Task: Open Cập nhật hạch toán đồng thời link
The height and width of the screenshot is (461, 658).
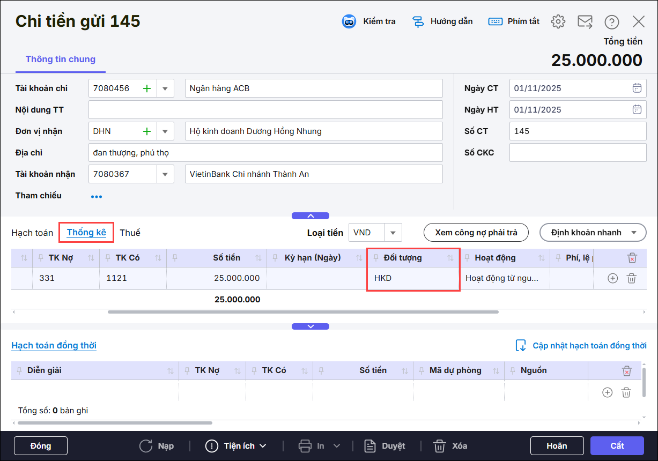Action: pyautogui.click(x=589, y=346)
